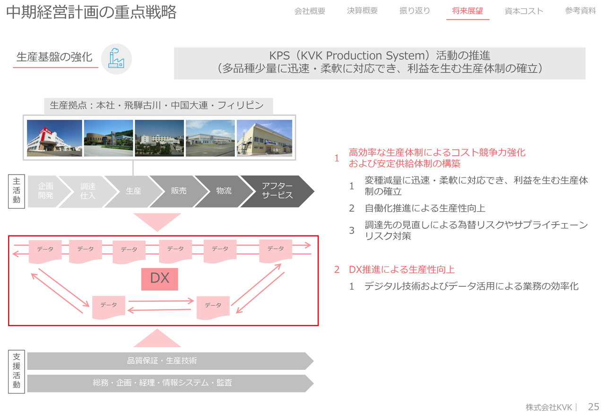Click the red heading DX推進による生産性向上

pyautogui.click(x=401, y=269)
